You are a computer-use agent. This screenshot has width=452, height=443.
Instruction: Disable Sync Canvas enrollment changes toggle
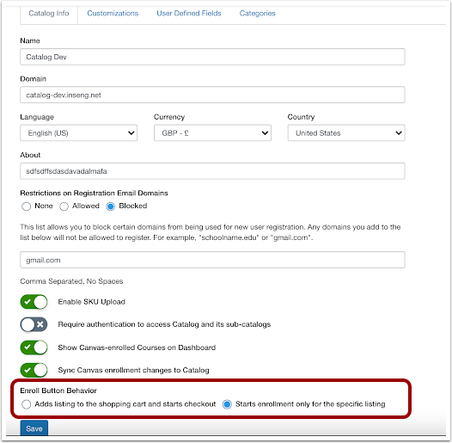pos(34,370)
